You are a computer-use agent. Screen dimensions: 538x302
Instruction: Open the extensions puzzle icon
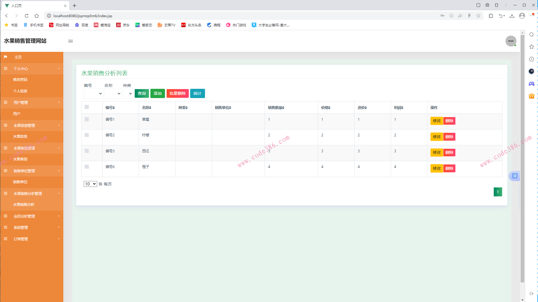pyautogui.click(x=491, y=16)
